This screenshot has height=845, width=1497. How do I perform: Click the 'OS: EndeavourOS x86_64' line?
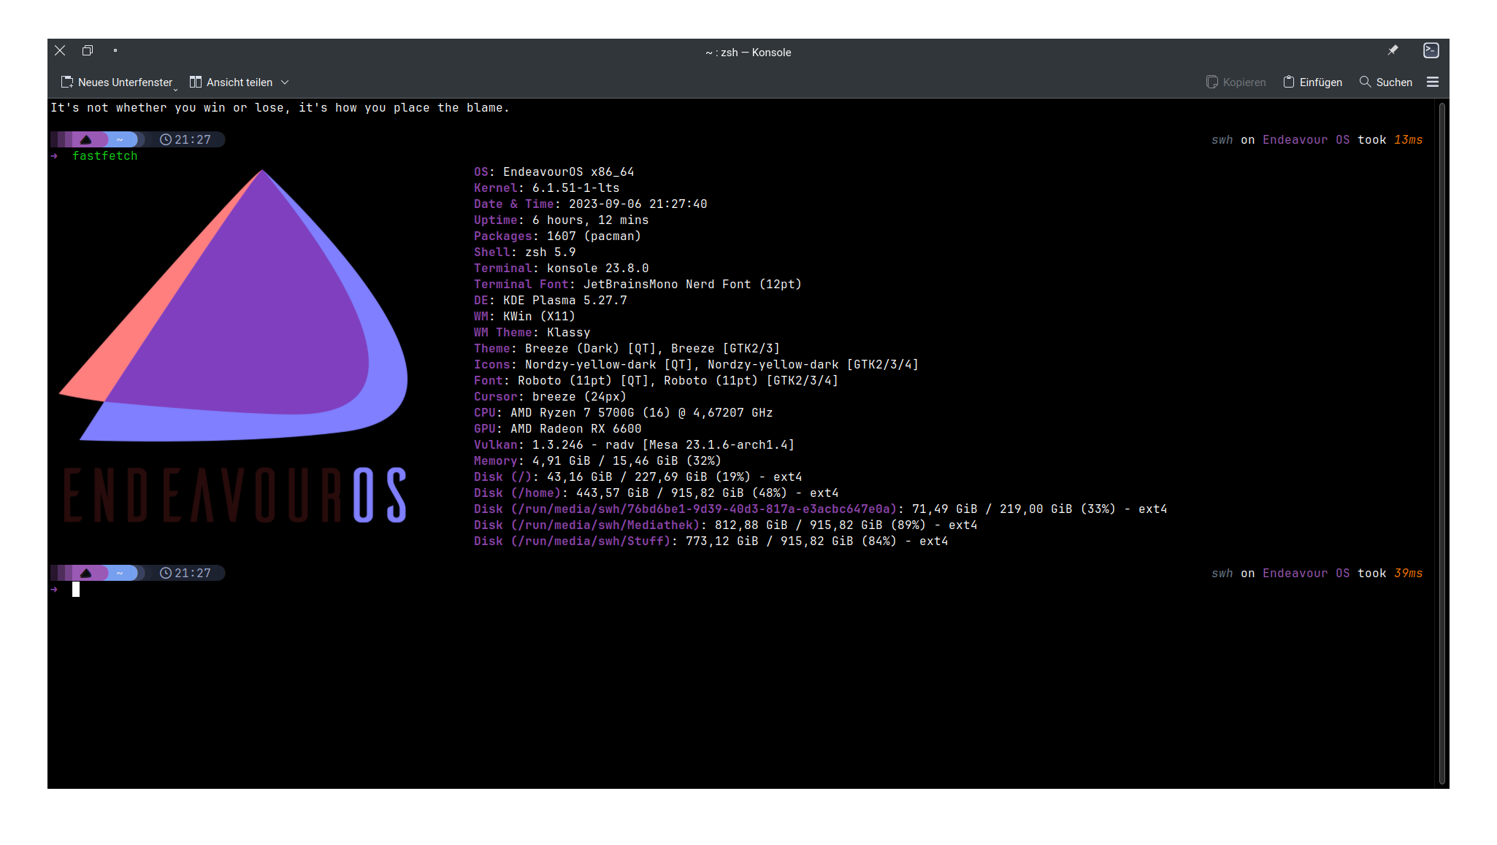point(554,172)
